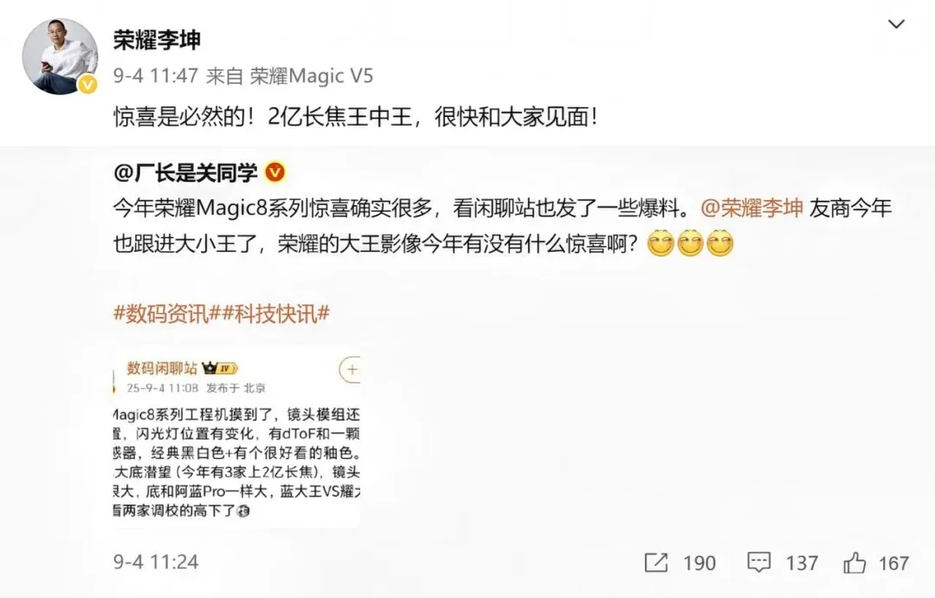
Task: View the 数码闲聊站 screenshot image
Action: [x=236, y=436]
